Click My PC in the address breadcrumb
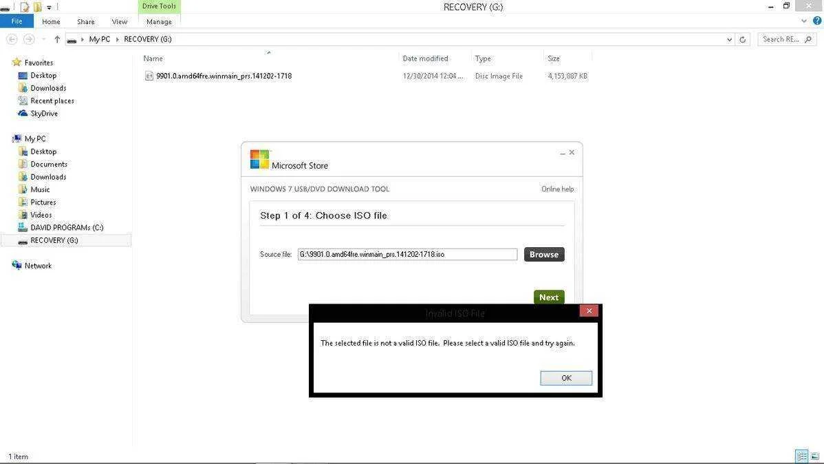 (x=99, y=39)
